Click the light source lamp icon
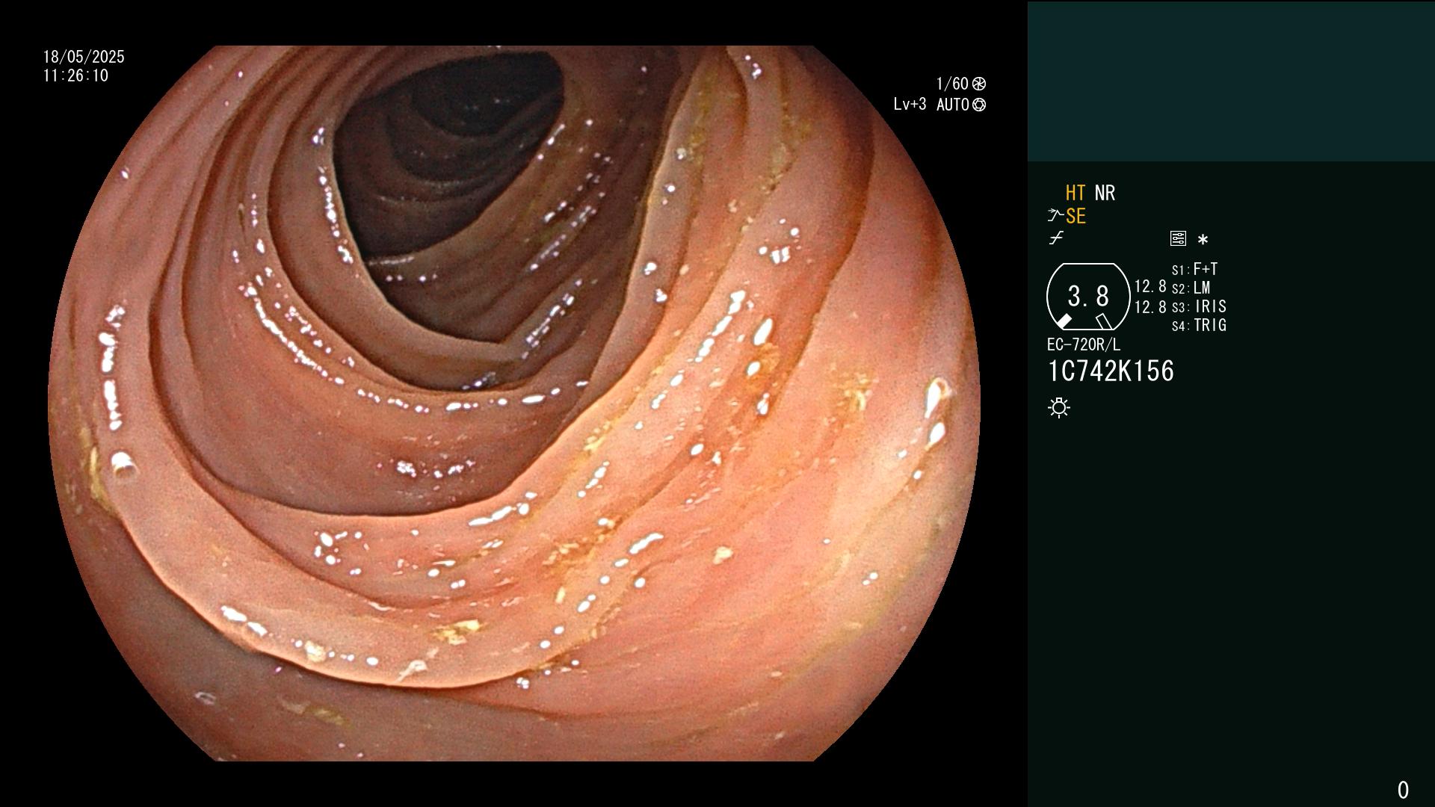This screenshot has height=807, width=1435. pyautogui.click(x=1059, y=407)
